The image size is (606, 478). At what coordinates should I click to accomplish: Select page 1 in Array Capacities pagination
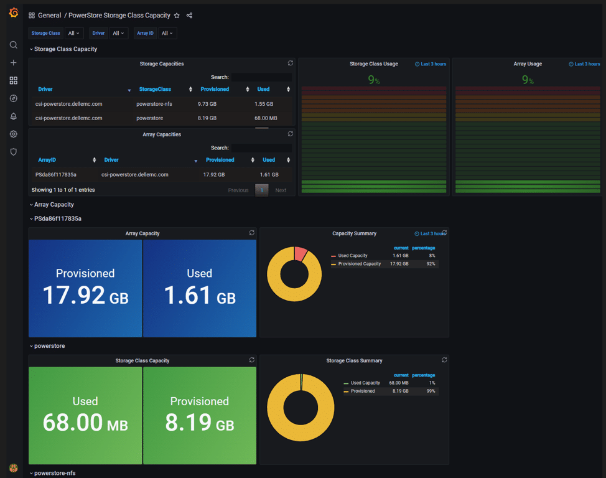point(262,190)
